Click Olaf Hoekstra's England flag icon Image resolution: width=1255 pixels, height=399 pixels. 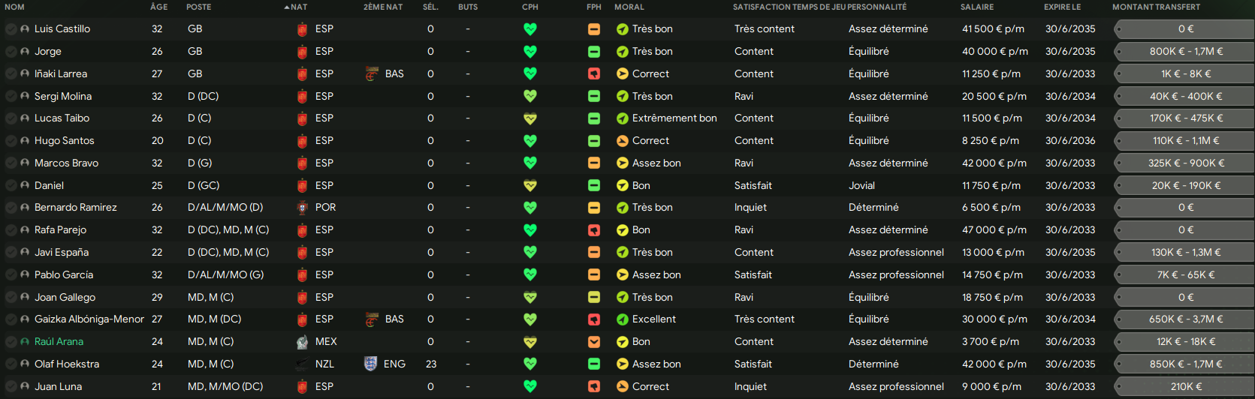click(370, 364)
